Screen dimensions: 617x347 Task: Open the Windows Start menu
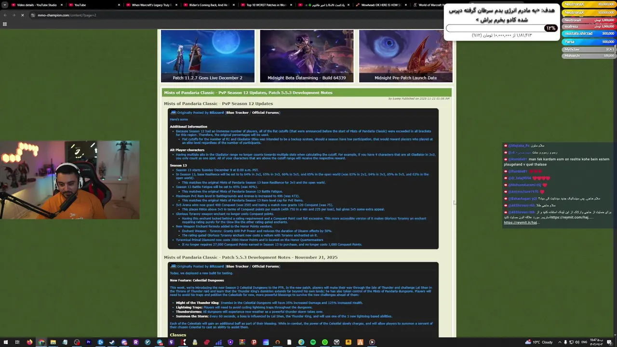click(5, 342)
